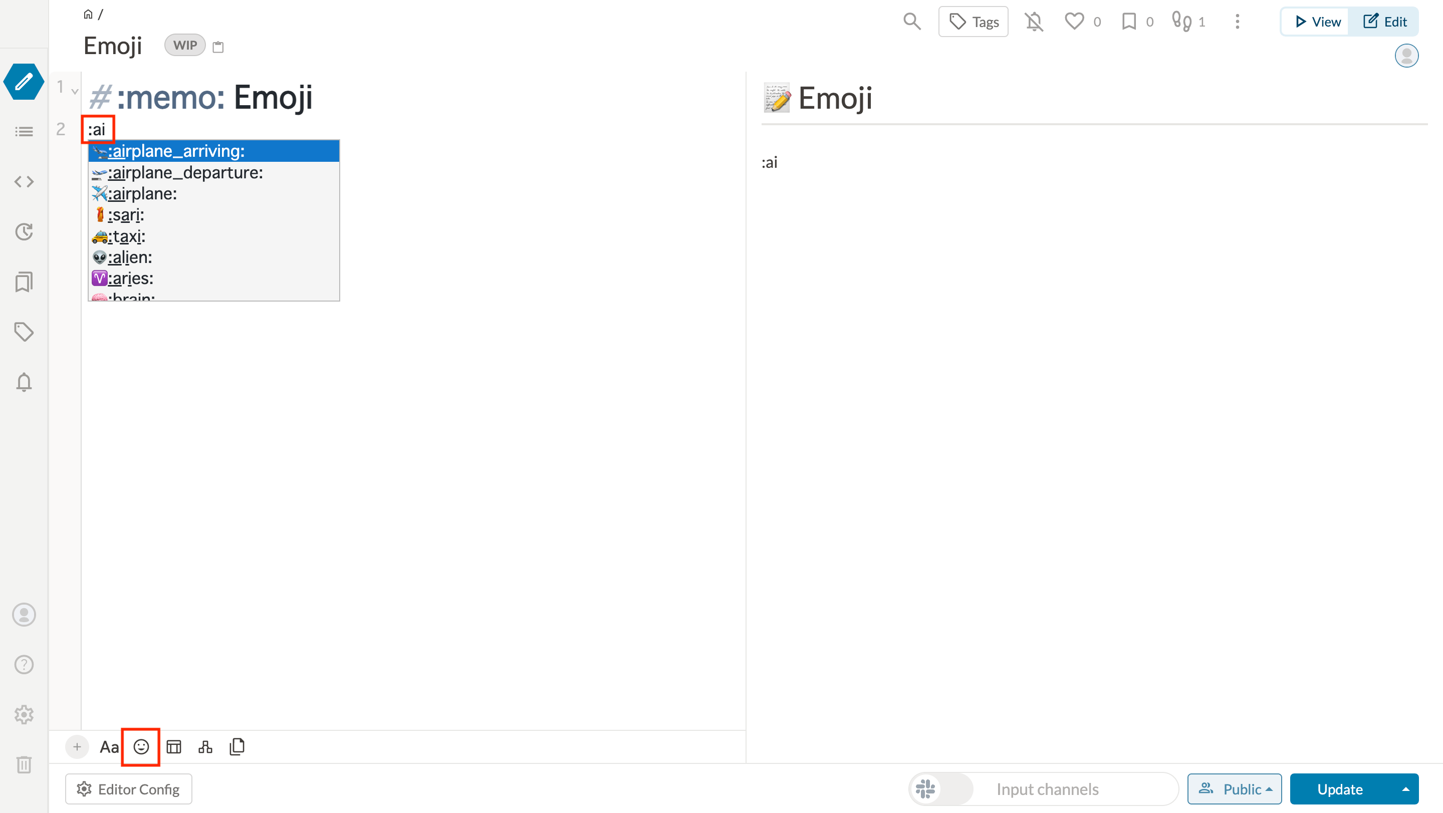The width and height of the screenshot is (1443, 813).
Task: Open the top-right user avatar
Action: (1406, 56)
